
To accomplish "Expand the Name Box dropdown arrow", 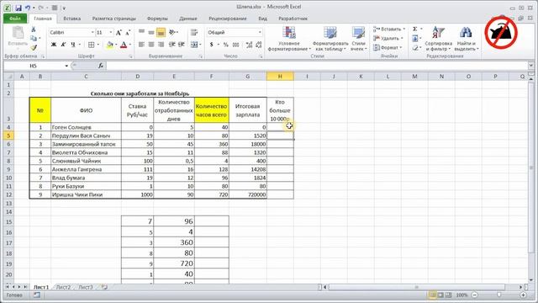I will pyautogui.click(x=66, y=66).
